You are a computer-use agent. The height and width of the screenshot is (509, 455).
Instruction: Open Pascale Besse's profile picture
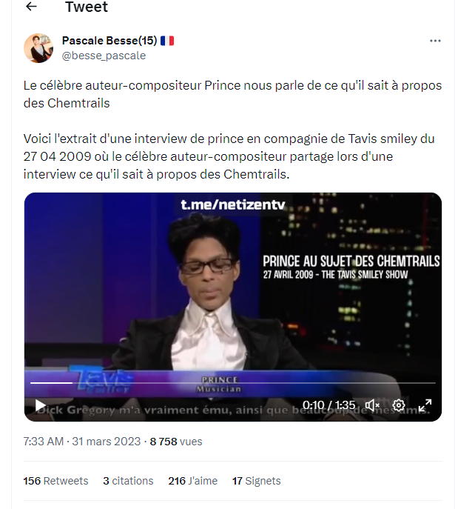click(38, 48)
